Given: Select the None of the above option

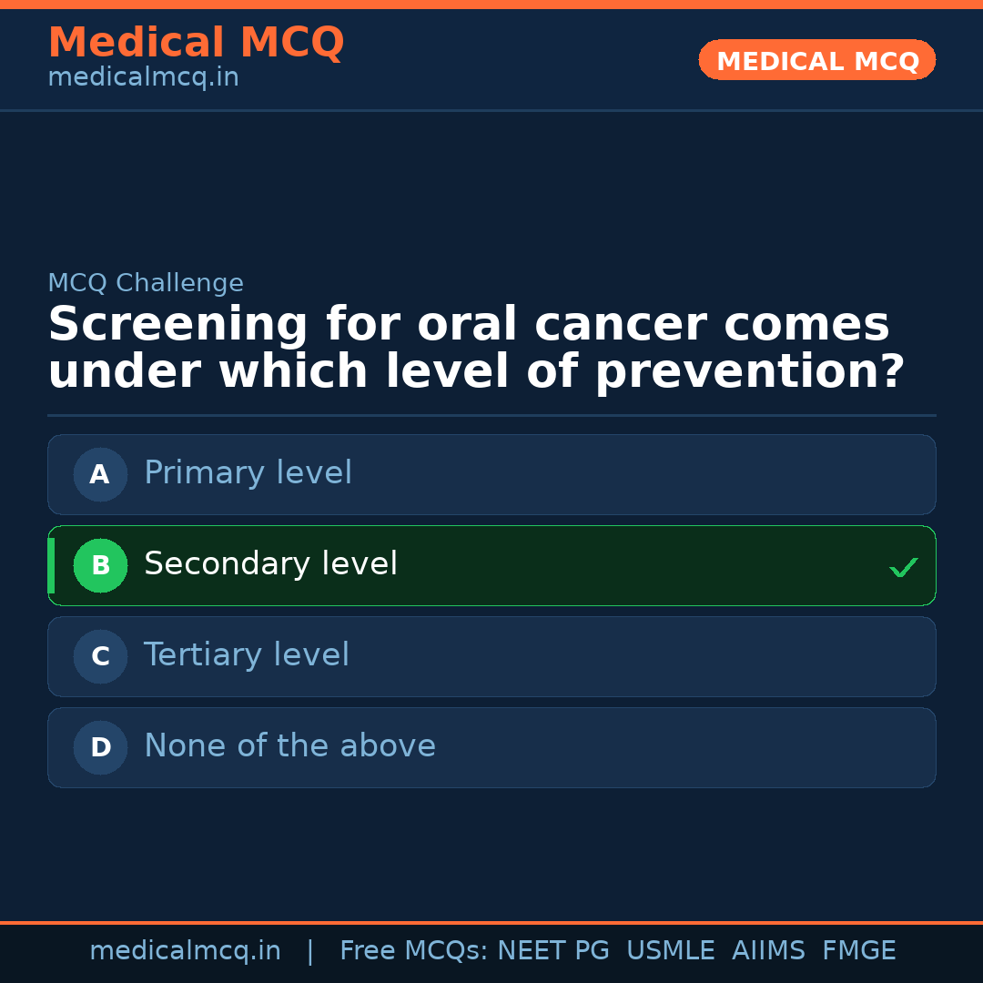Looking at the screenshot, I should [x=491, y=747].
